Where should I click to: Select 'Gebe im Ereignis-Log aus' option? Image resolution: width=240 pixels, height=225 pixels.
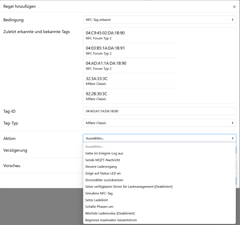(104, 153)
